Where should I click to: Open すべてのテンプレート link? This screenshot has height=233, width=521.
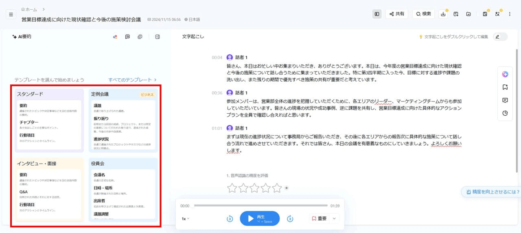[132, 80]
